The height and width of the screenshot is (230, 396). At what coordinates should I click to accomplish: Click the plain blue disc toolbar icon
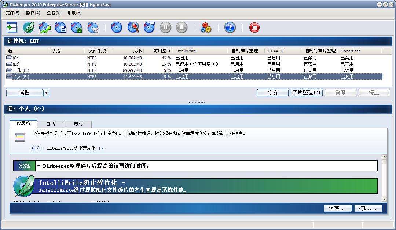(117, 27)
